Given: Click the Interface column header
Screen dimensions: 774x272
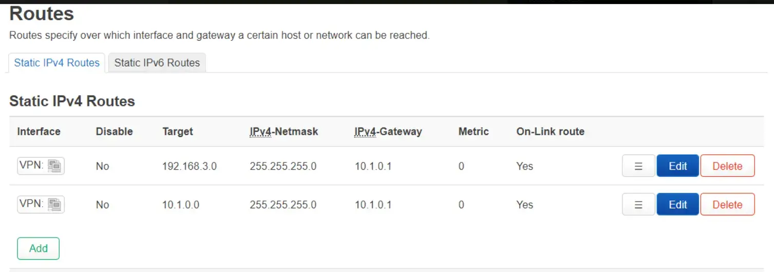Looking at the screenshot, I should (x=39, y=132).
